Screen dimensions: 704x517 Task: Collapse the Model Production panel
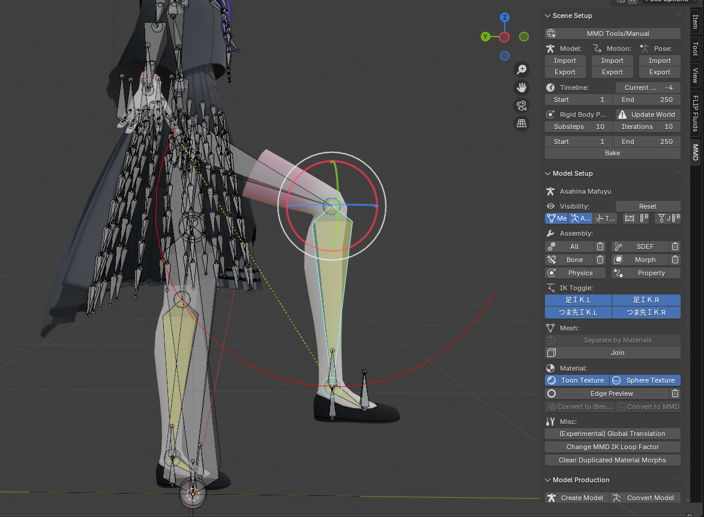click(x=548, y=480)
